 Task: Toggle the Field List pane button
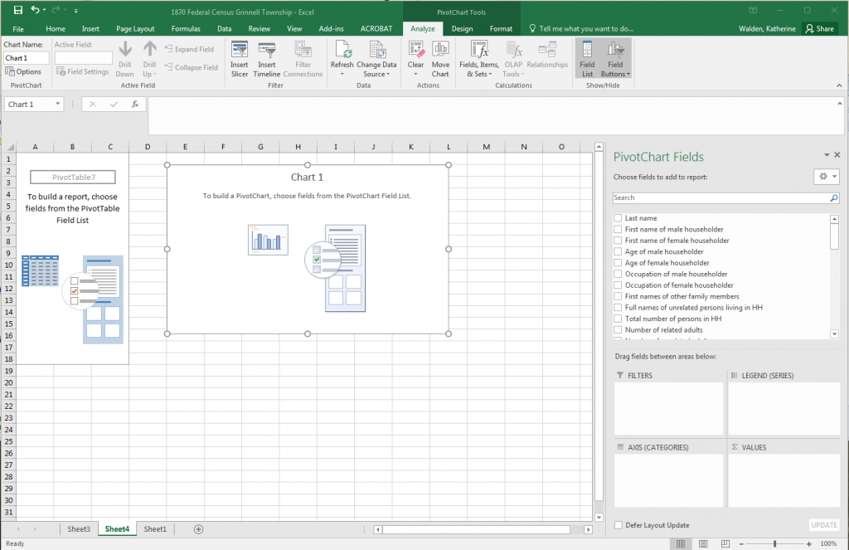pyautogui.click(x=587, y=58)
